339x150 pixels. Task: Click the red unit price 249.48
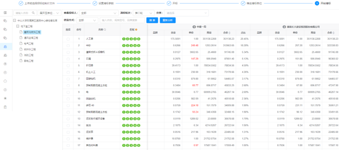point(195,46)
